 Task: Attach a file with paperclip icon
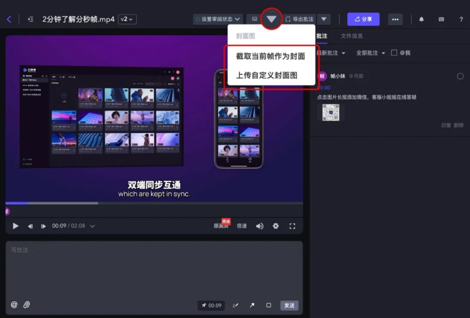click(27, 305)
